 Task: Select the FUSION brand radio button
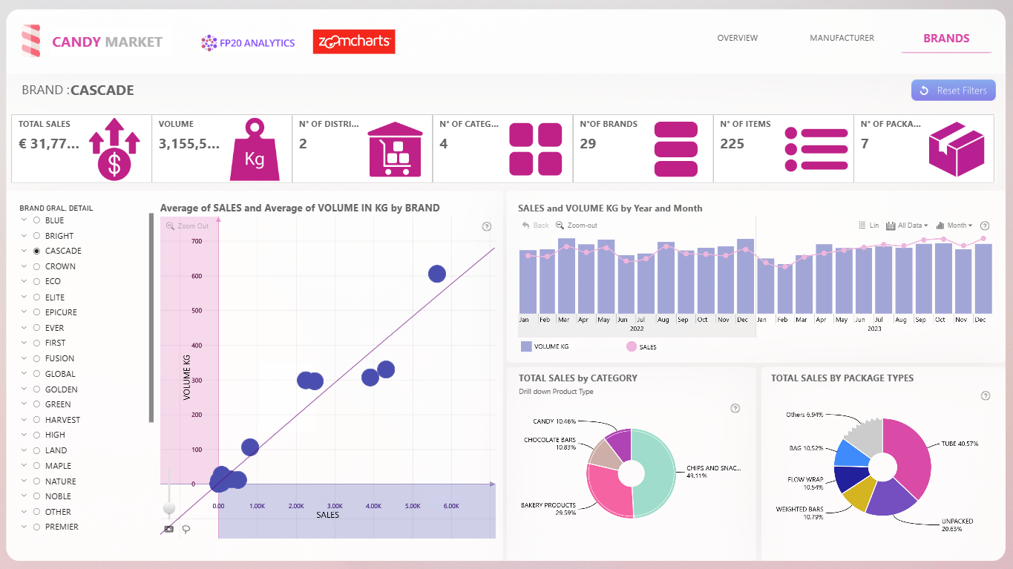36,358
